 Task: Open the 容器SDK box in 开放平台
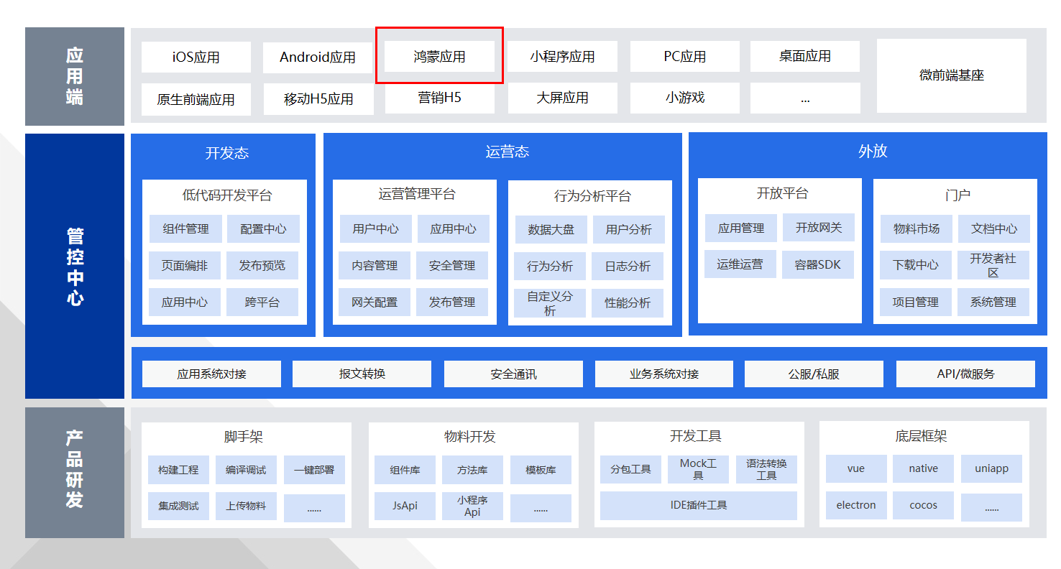point(818,264)
